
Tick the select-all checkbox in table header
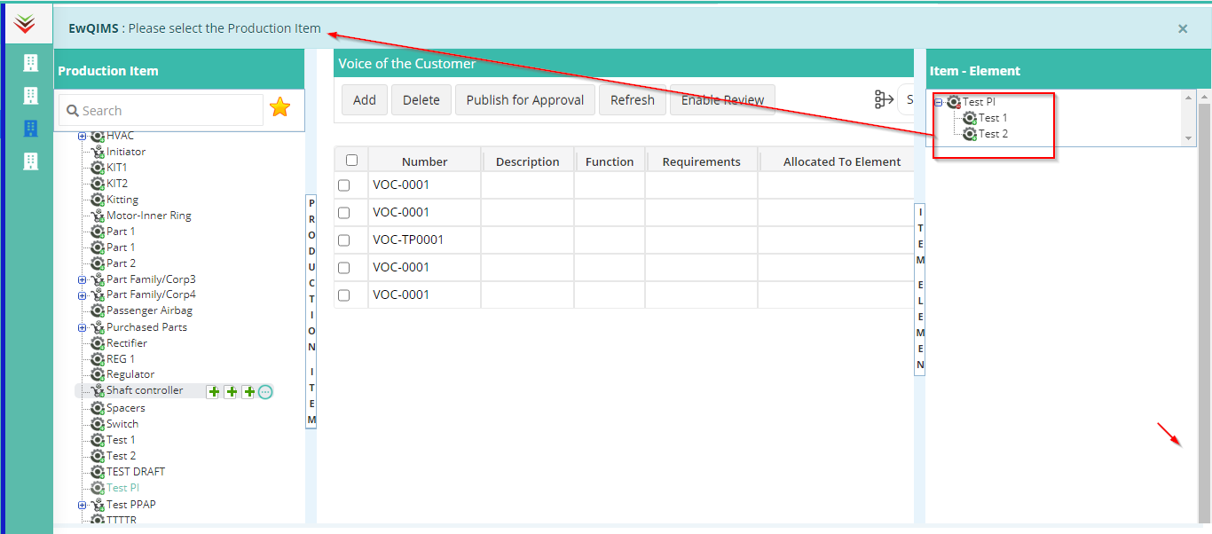(x=351, y=161)
